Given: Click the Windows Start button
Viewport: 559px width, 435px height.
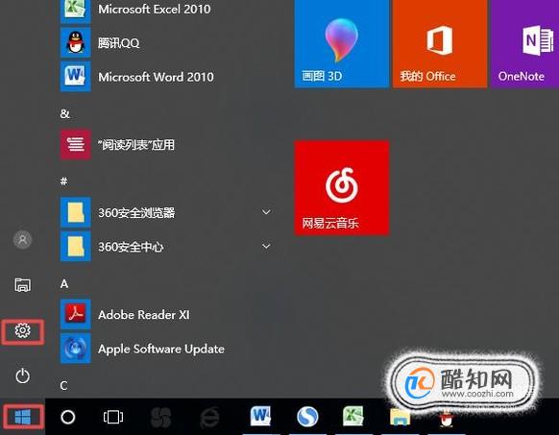Looking at the screenshot, I should click(23, 417).
